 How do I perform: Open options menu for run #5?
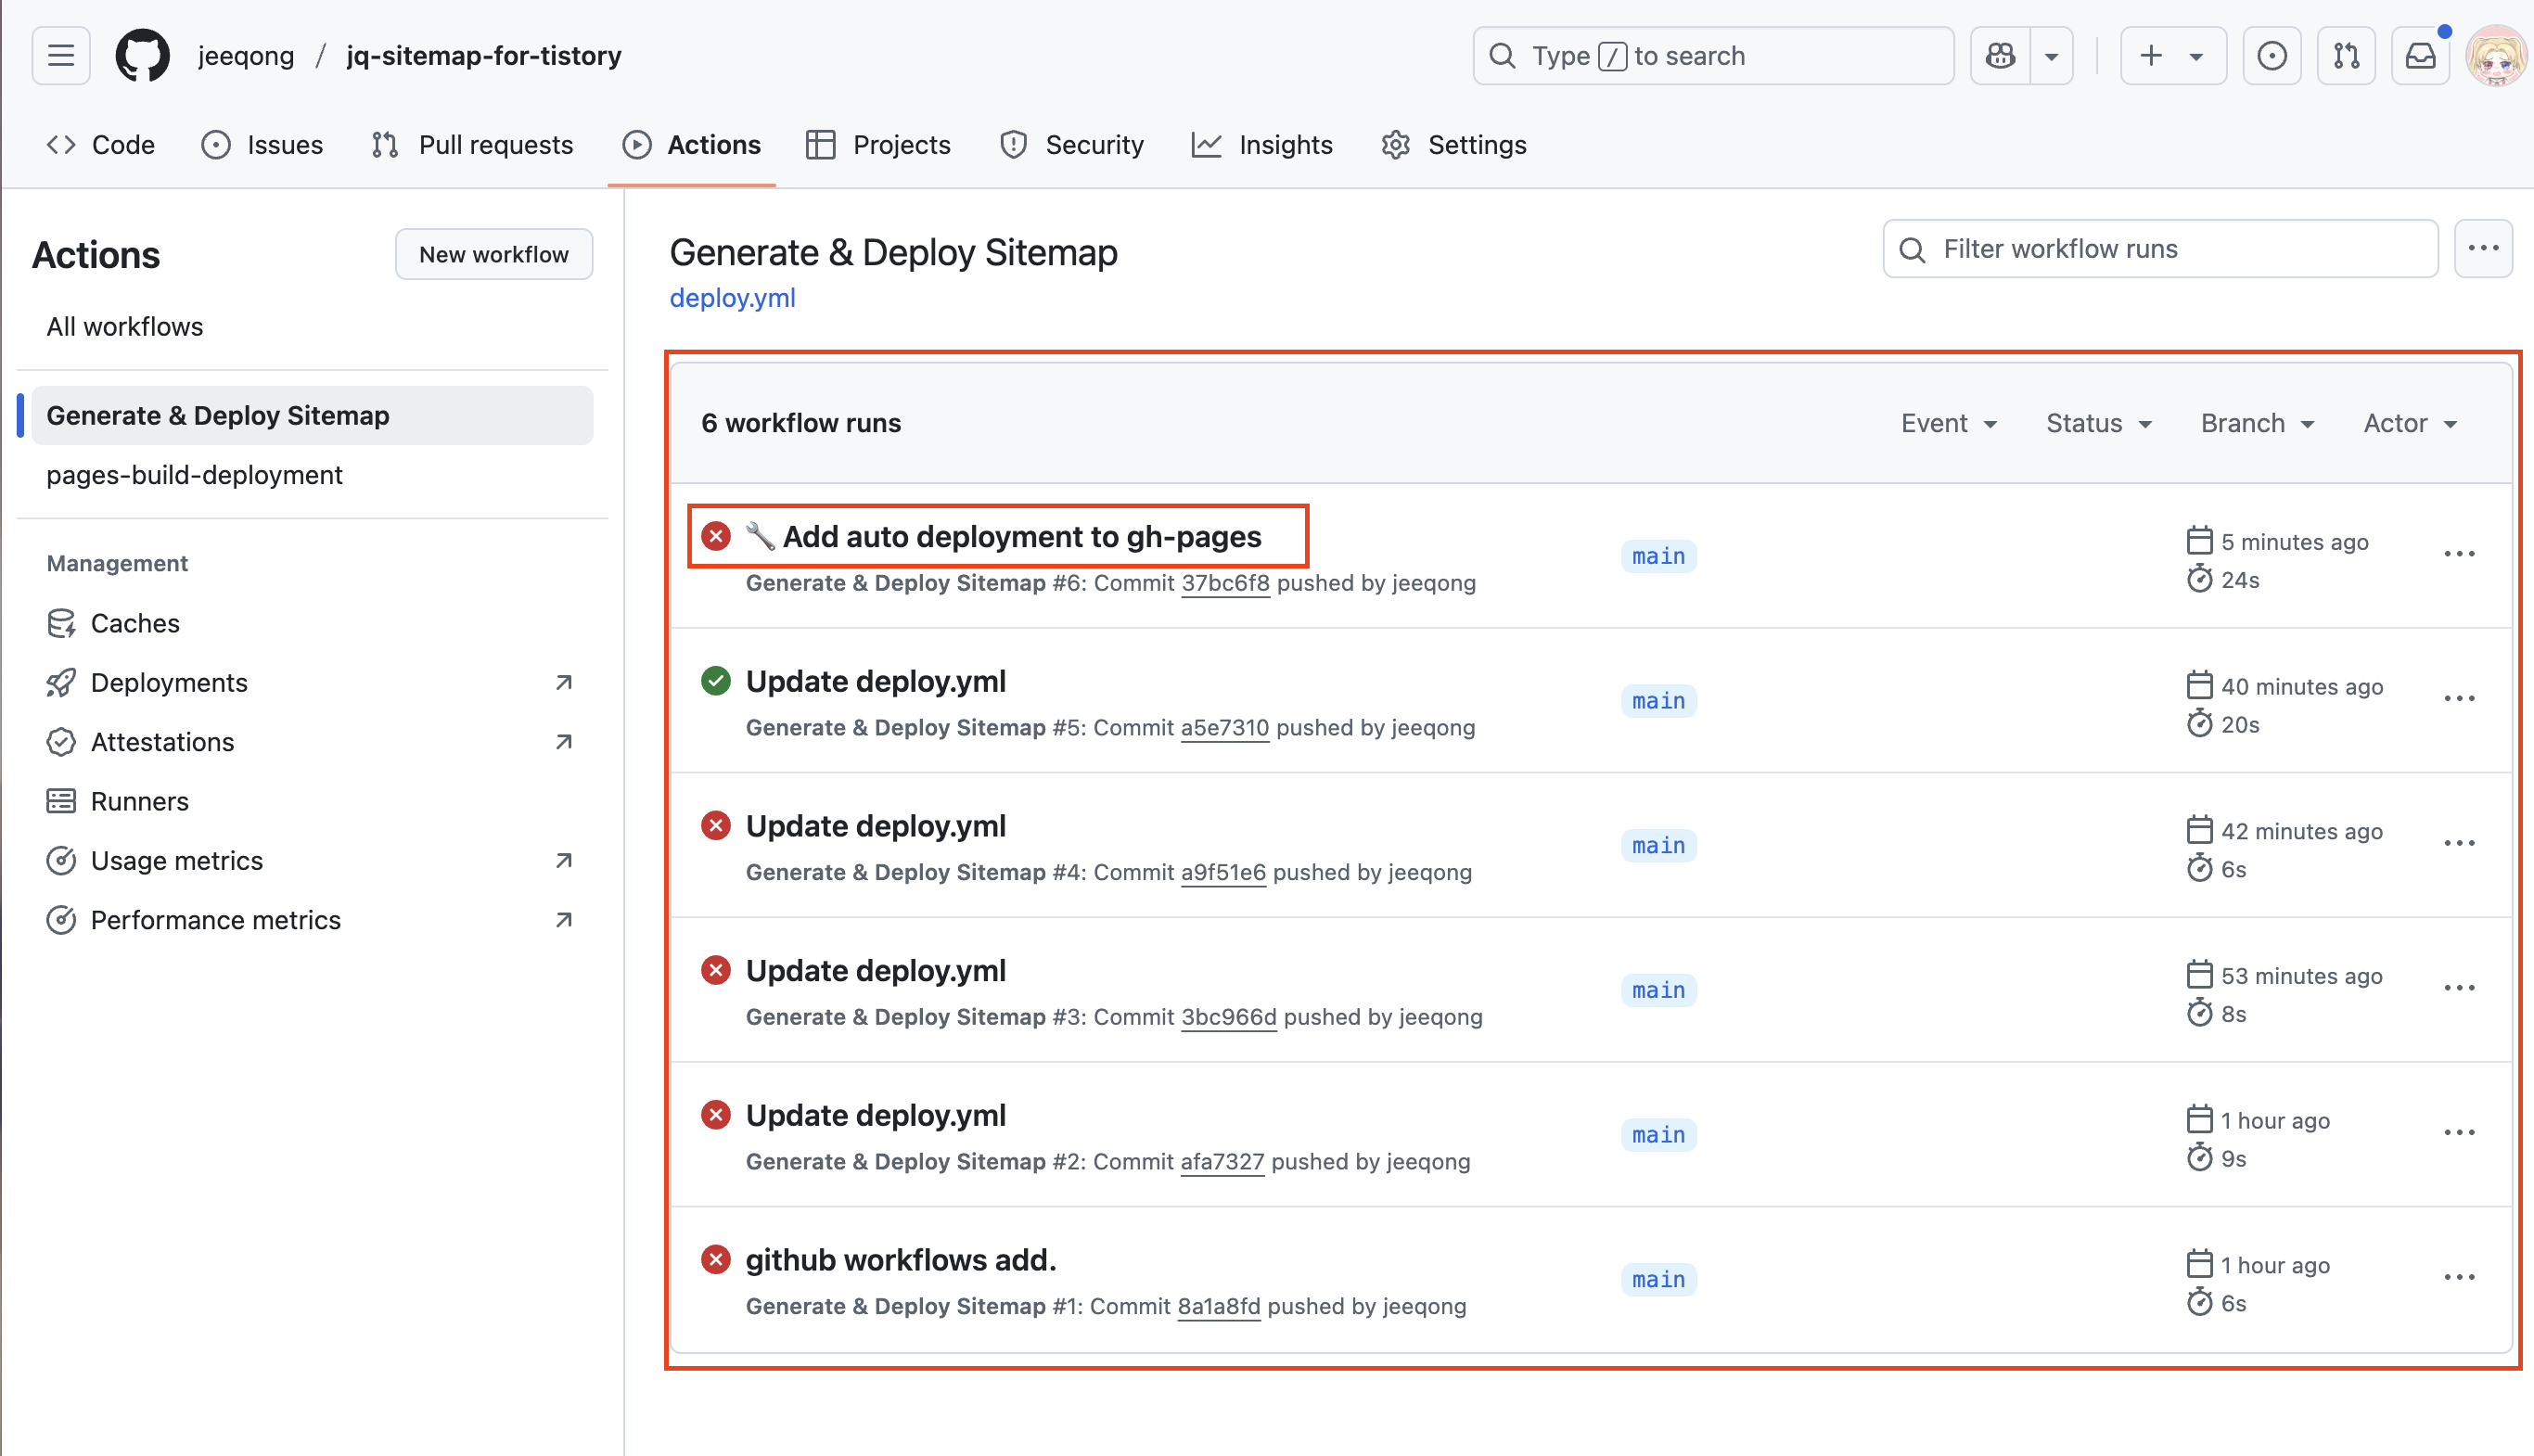point(2458,699)
